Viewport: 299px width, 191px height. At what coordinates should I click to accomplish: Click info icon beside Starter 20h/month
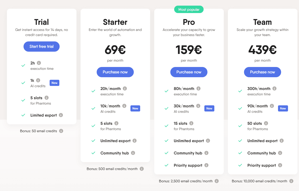pos(125,88)
